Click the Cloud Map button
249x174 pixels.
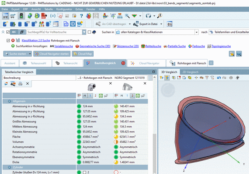coord(83,54)
